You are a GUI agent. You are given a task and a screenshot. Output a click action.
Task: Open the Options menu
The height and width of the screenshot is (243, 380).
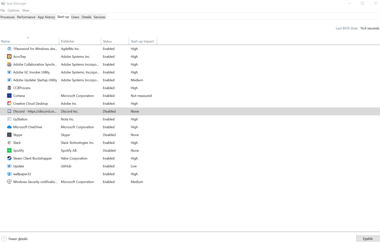point(13,10)
